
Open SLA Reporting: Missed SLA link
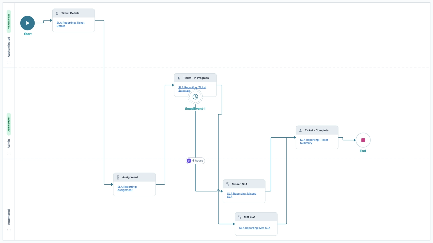pos(241,195)
